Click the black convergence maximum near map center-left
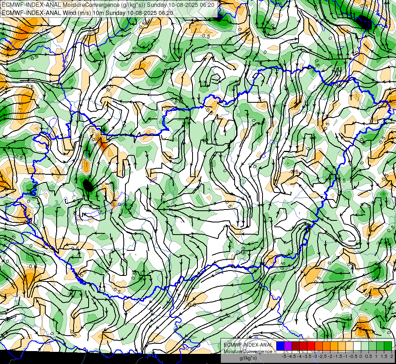The width and height of the screenshot is (396, 364). 88,186
